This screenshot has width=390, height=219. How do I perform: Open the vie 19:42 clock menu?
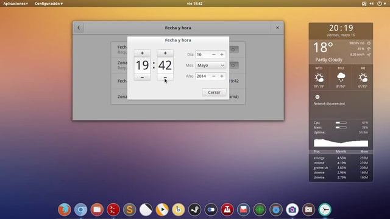coord(194,4)
